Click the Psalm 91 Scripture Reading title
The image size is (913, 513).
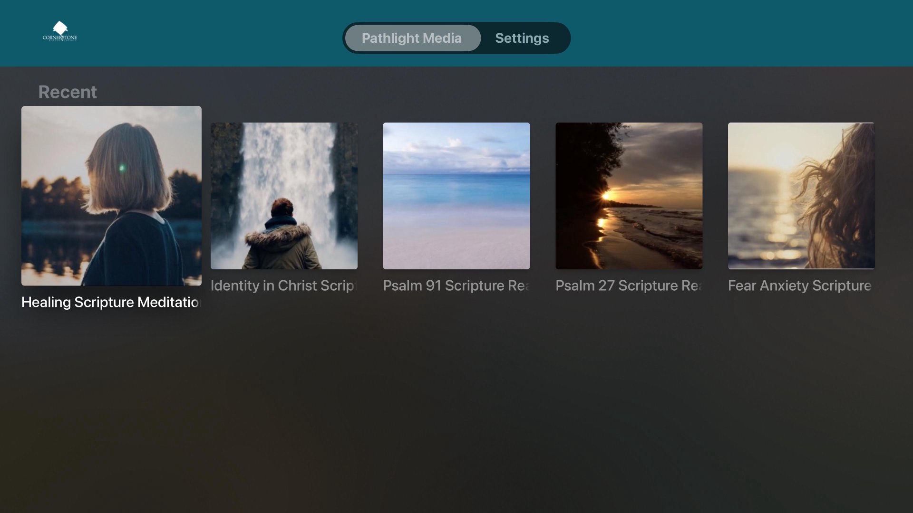pos(456,285)
